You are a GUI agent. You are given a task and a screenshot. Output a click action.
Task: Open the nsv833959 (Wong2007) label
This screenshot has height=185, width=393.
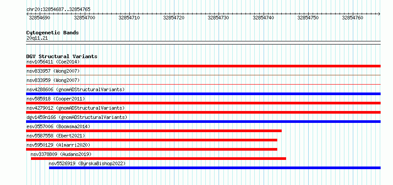pyautogui.click(x=53, y=80)
